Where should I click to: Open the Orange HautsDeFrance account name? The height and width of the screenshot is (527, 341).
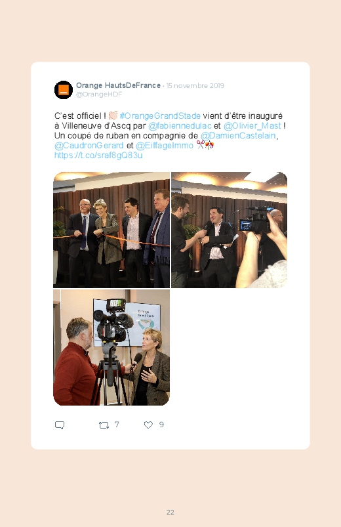pos(118,85)
